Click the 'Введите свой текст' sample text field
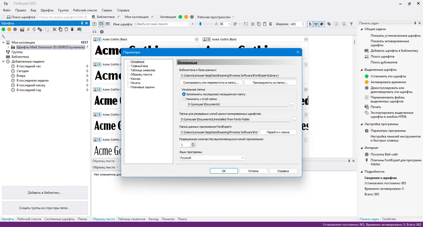Image resolution: width=423 pixels, height=227 pixels. 162,24
